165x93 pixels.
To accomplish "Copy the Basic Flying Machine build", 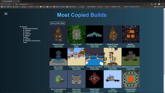I will (x=56, y=91).
